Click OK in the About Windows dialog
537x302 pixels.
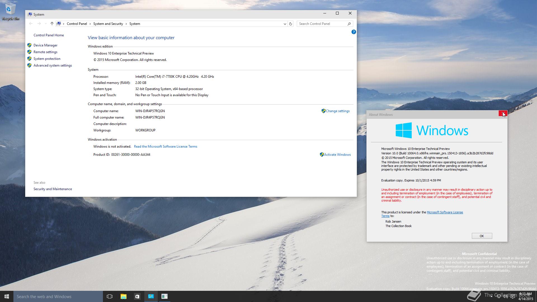[x=482, y=236]
